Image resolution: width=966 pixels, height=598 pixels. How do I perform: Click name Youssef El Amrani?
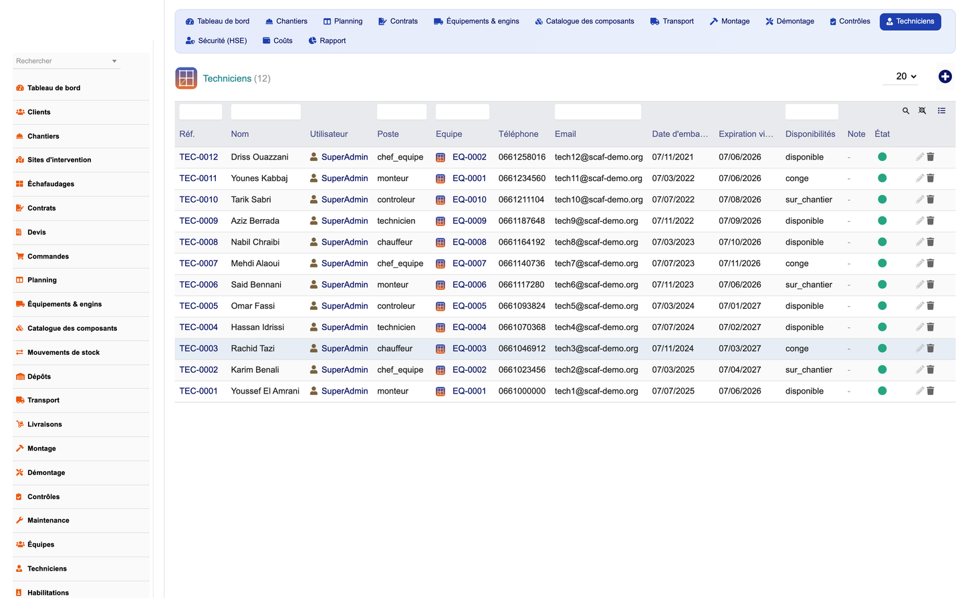point(265,391)
